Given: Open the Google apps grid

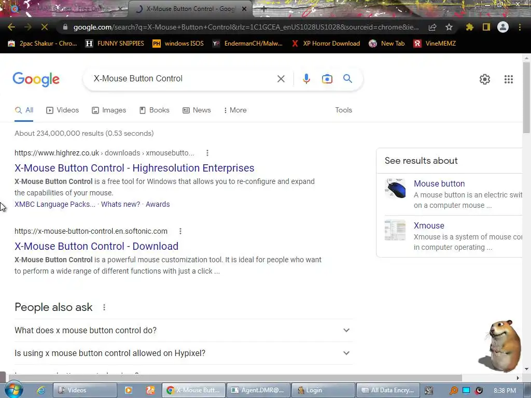Looking at the screenshot, I should (x=508, y=79).
